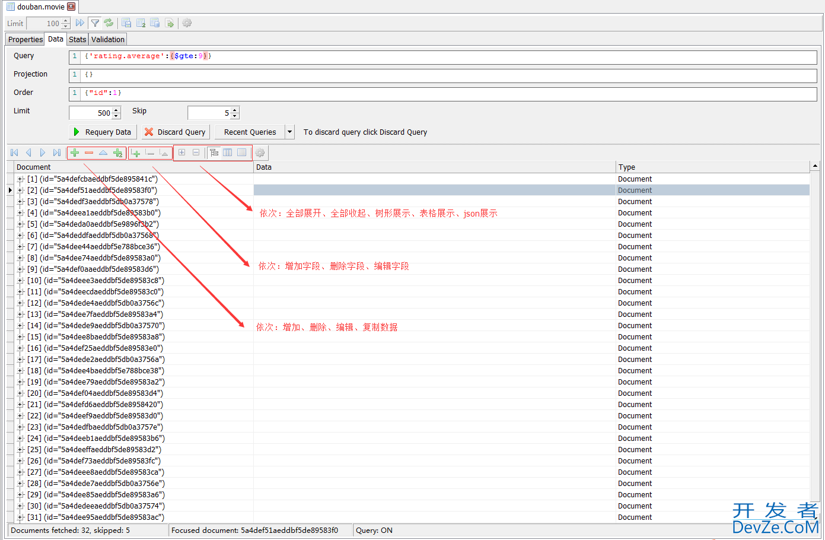Switch to tree view display
The height and width of the screenshot is (540, 825).
click(214, 153)
